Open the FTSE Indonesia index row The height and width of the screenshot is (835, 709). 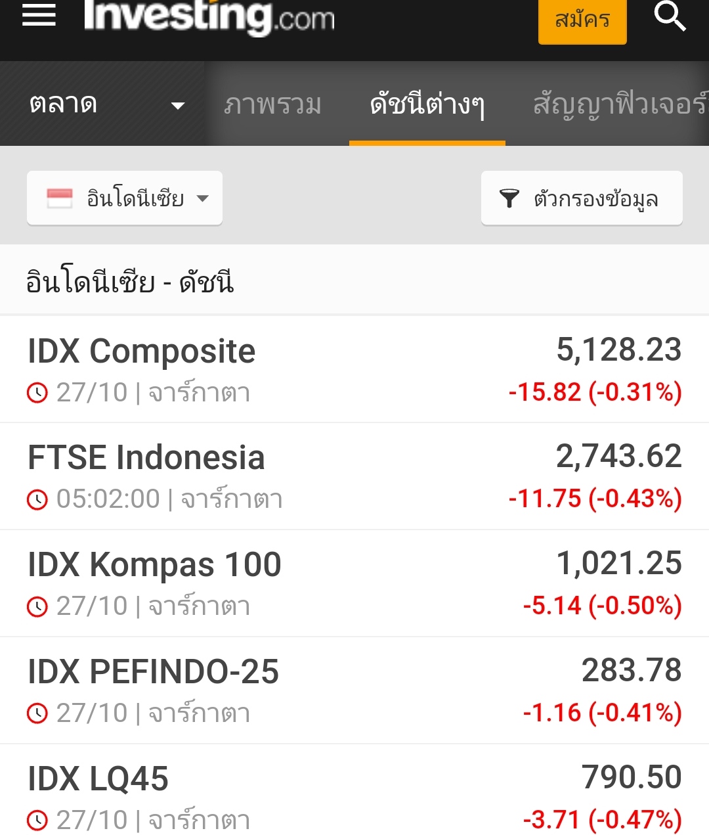click(x=354, y=477)
